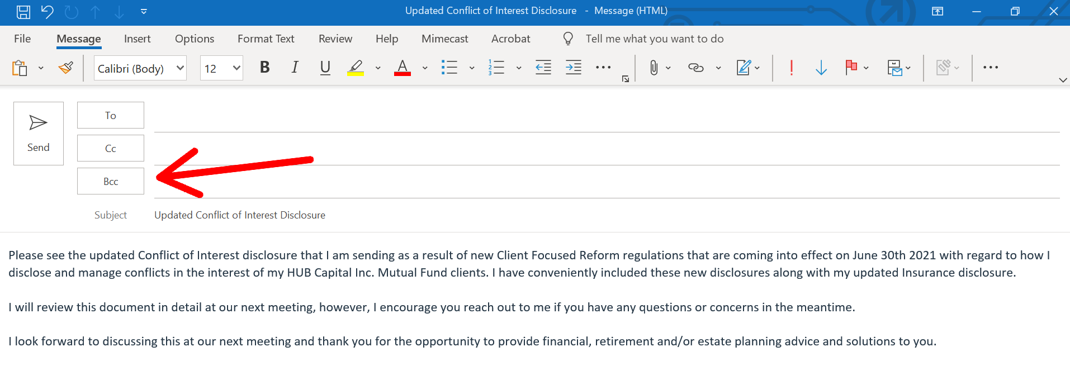Switch to the Insert tab
The width and height of the screenshot is (1070, 375).
[x=137, y=39]
